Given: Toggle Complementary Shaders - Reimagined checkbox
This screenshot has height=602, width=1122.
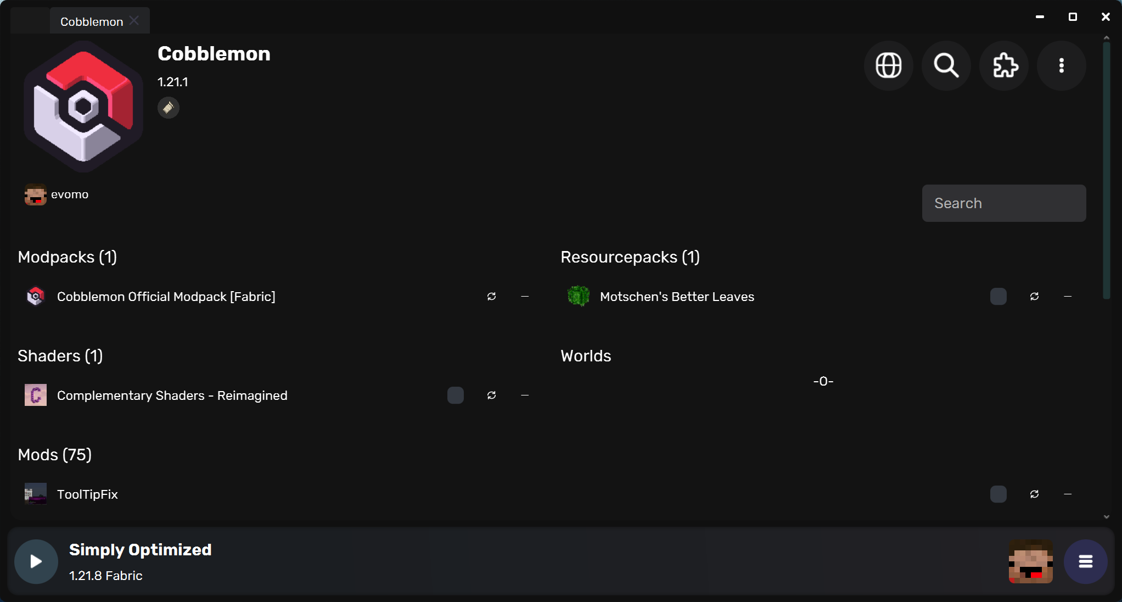Looking at the screenshot, I should [456, 395].
